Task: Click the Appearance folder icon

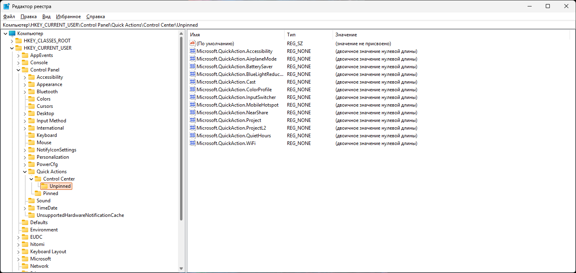Action: point(31,84)
